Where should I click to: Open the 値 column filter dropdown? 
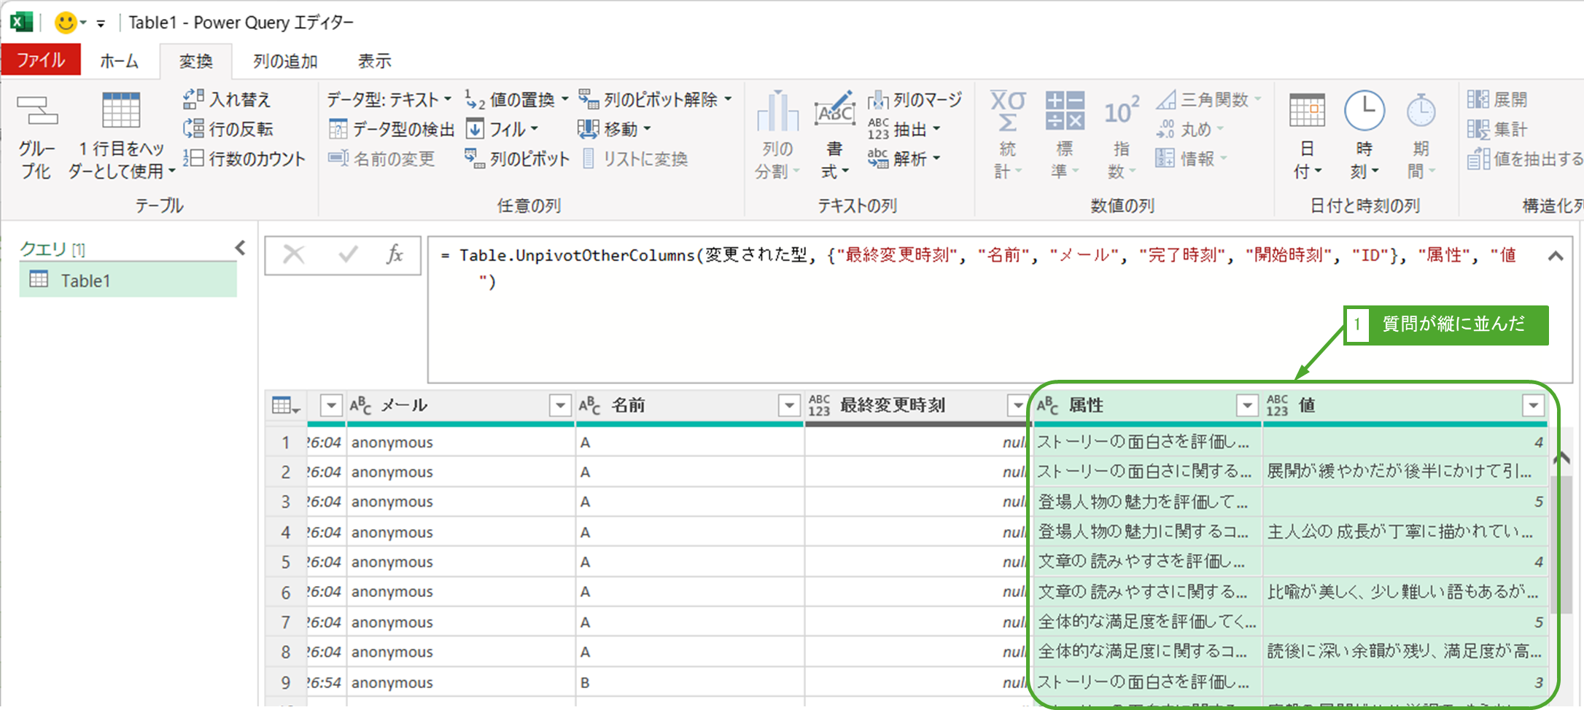(x=1533, y=405)
